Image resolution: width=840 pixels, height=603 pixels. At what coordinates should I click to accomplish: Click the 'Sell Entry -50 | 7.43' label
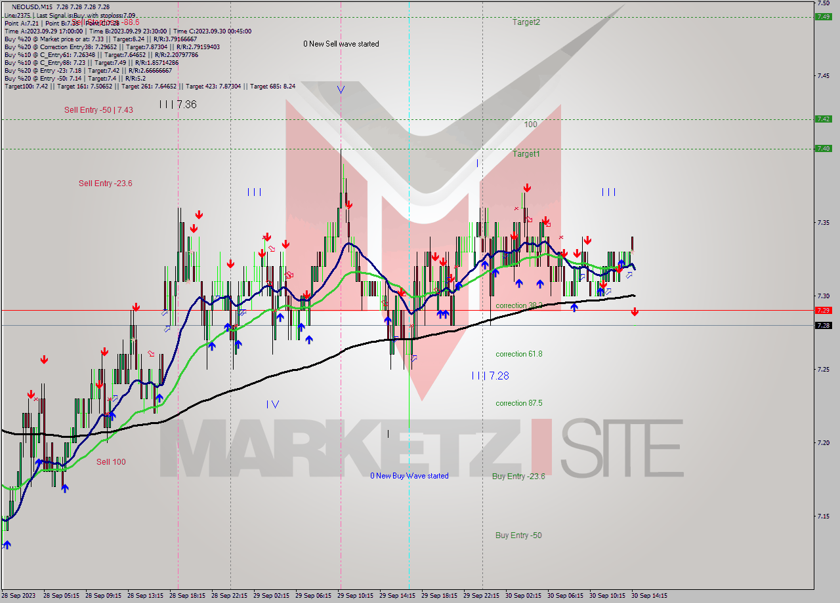[x=98, y=110]
